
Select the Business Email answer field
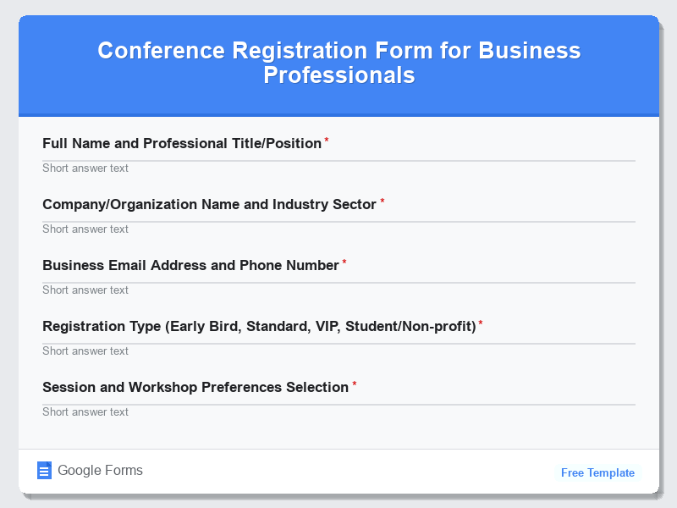click(338, 290)
